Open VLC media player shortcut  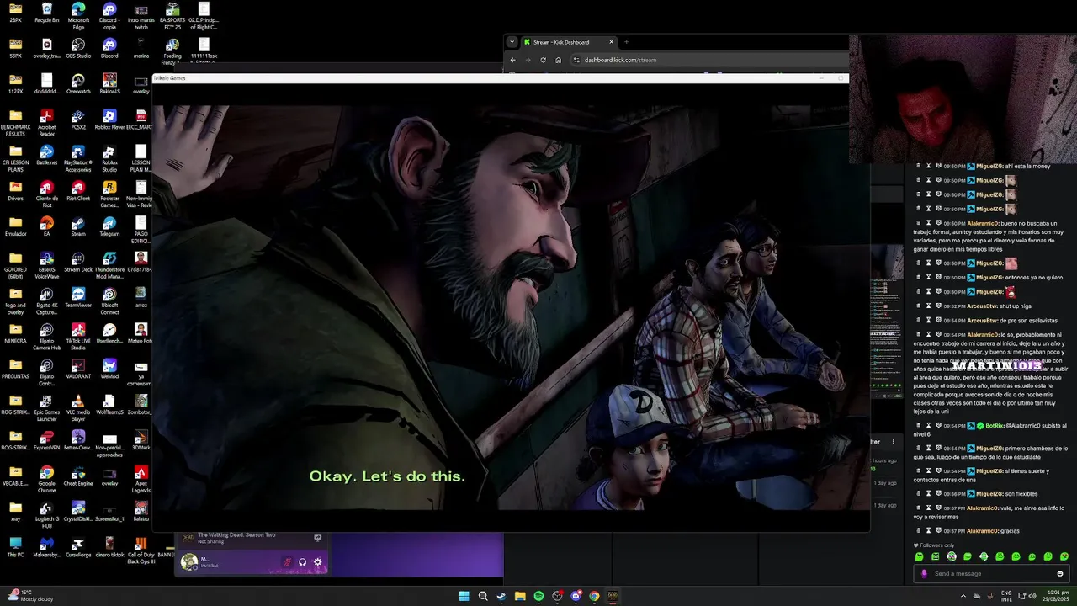coord(78,407)
